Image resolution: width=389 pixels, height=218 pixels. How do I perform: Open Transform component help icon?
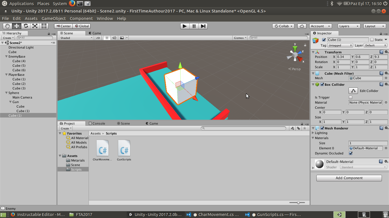coord(381,52)
